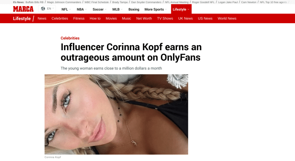Viewport: 295px width, 161px height.
Task: Open the Magic Johnson Commanders link
Action: coord(64,2)
